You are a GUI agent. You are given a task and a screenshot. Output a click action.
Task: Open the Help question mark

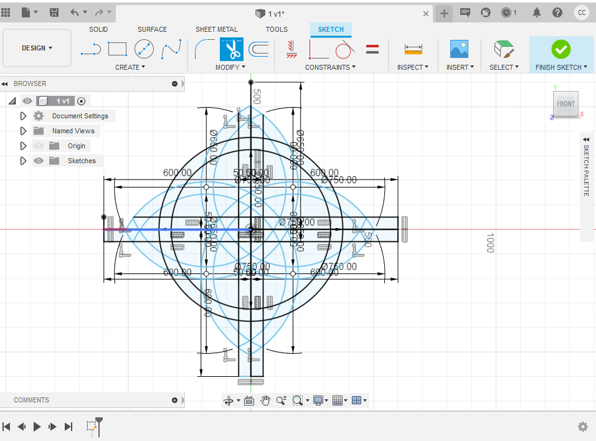[x=557, y=13]
